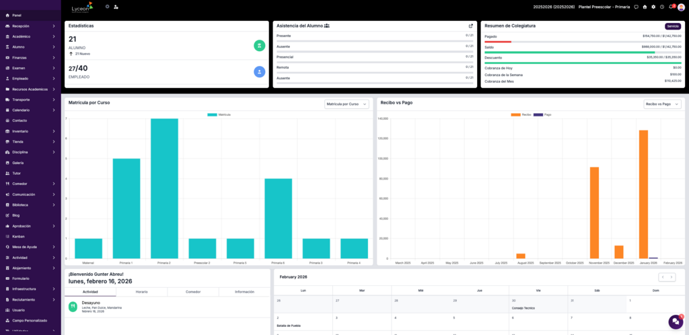The width and height of the screenshot is (689, 335).
Task: Click the Consejo Técnico calendar event
Action: [x=522, y=307]
